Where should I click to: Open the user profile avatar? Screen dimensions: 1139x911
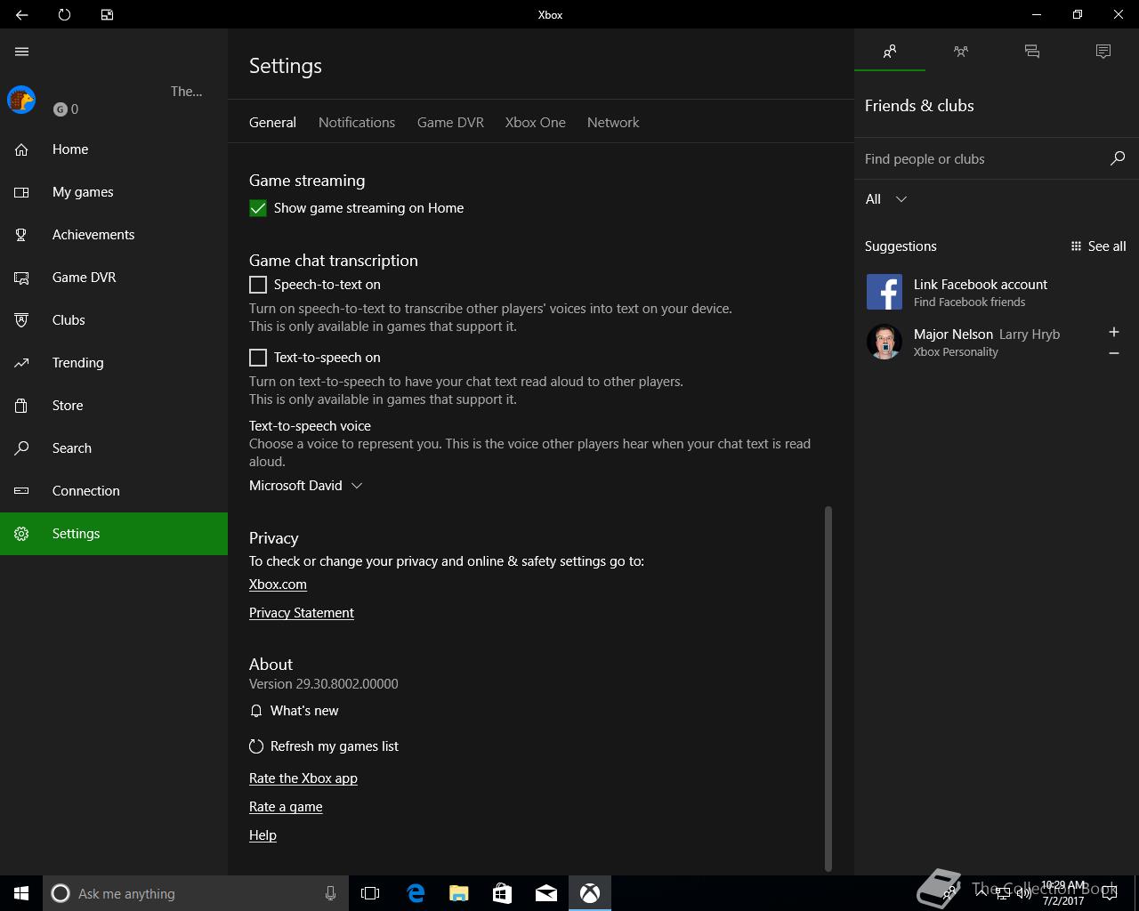(21, 100)
